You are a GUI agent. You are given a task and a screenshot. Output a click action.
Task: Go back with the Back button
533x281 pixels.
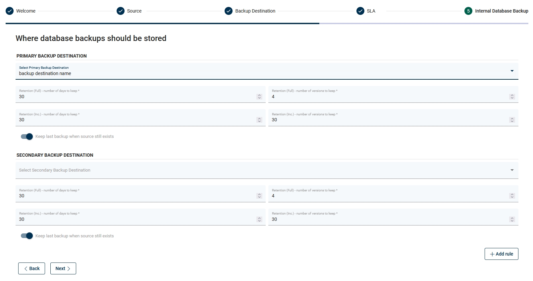pyautogui.click(x=31, y=268)
